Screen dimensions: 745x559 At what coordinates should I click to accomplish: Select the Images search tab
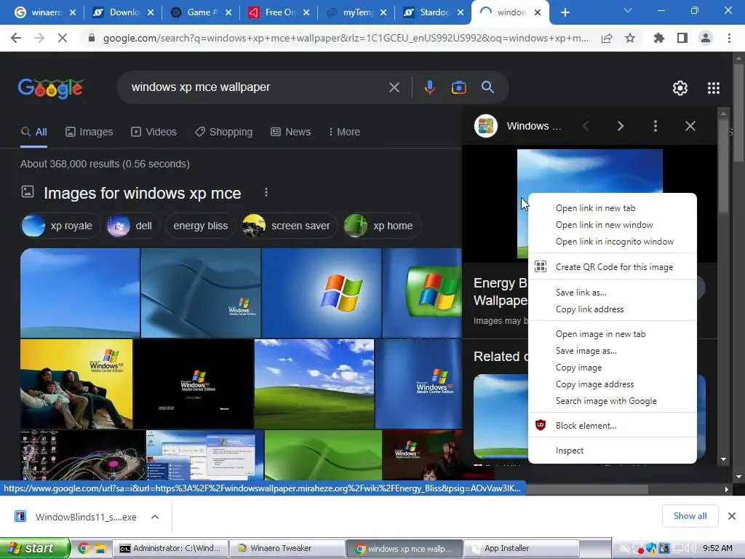[x=89, y=132]
